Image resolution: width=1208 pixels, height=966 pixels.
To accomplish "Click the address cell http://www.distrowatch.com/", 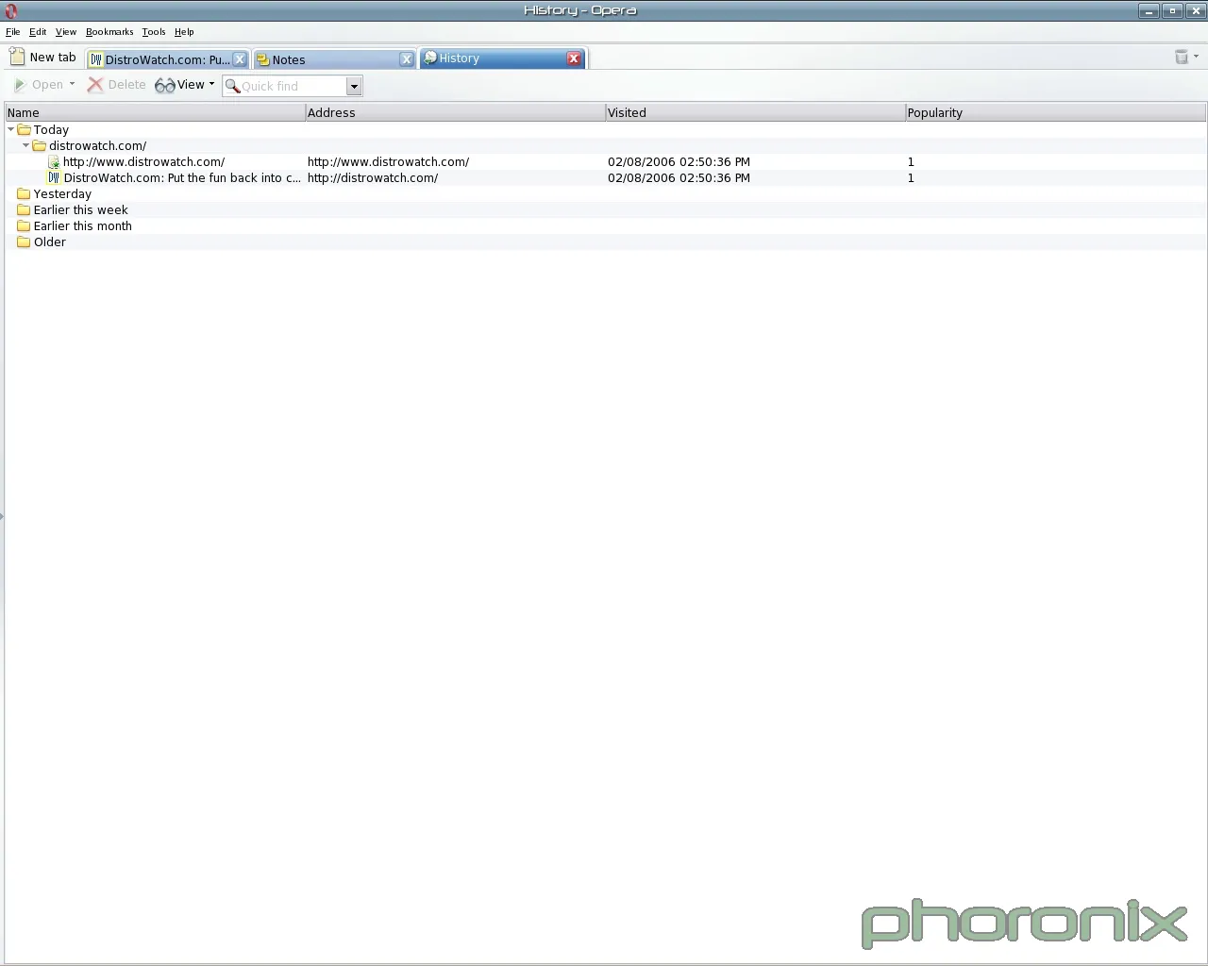I will pos(388,162).
